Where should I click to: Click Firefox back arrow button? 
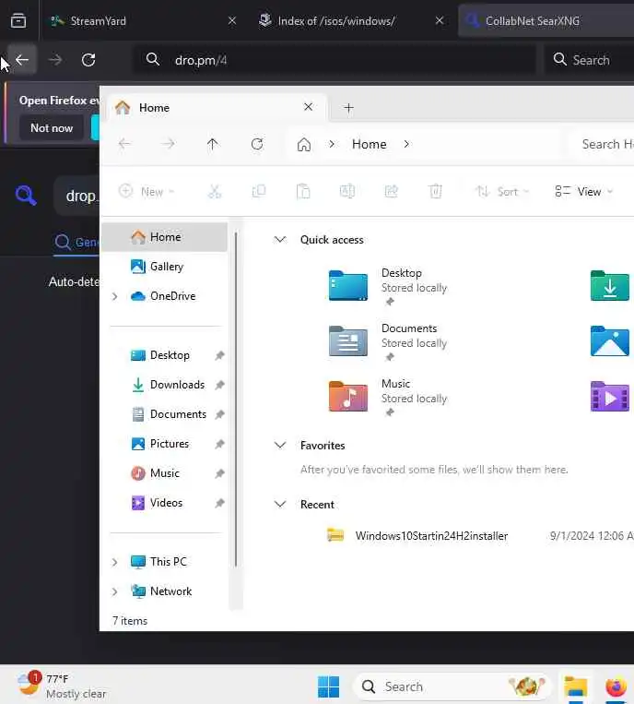tap(22, 60)
